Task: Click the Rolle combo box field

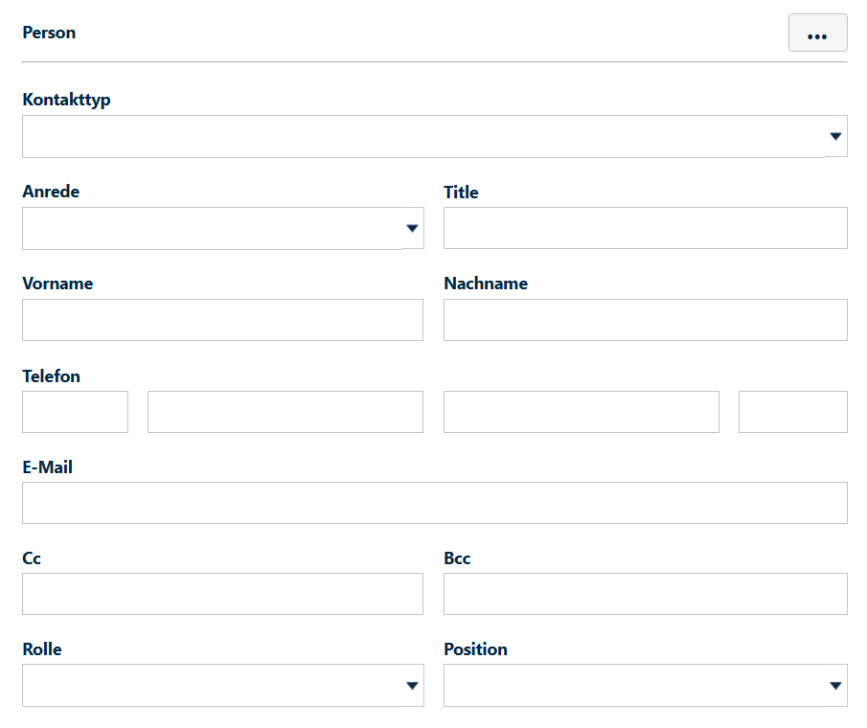Action: click(223, 686)
